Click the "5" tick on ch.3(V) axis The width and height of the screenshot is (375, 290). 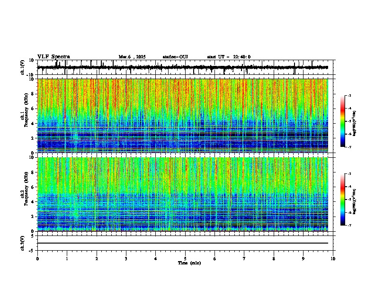point(33,236)
